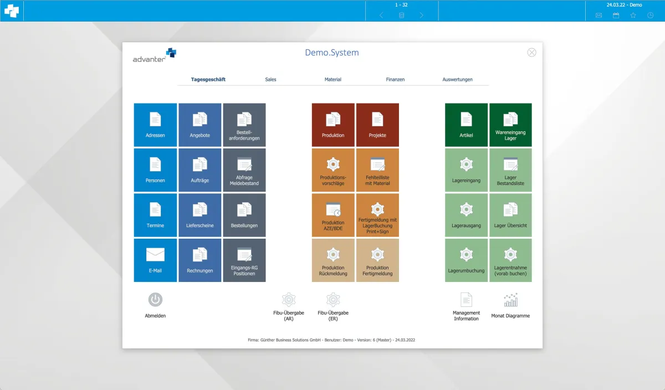The width and height of the screenshot is (665, 390).
Task: Open the Finanzen tab
Action: pos(395,79)
